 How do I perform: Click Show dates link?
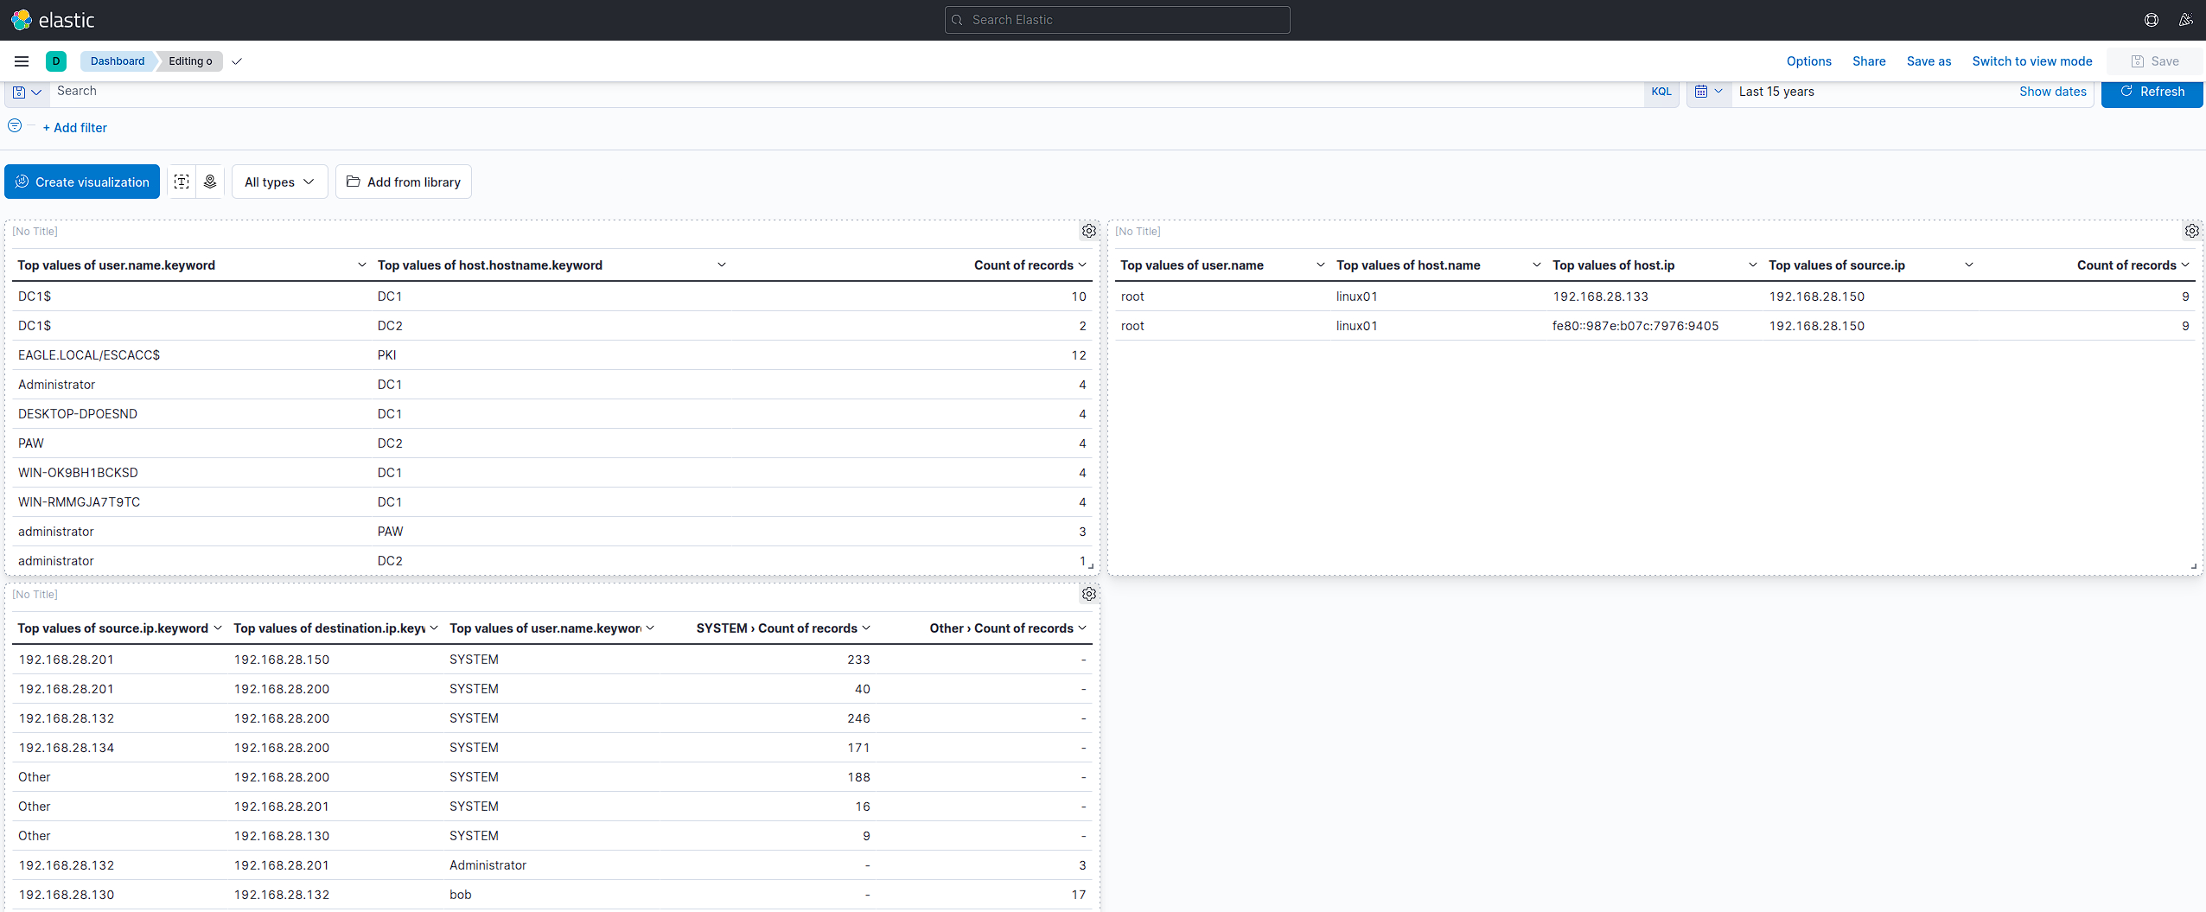click(2052, 92)
